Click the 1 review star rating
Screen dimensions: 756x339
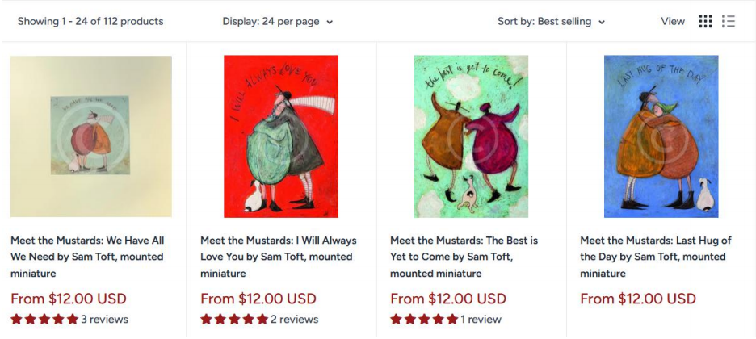[x=424, y=320]
